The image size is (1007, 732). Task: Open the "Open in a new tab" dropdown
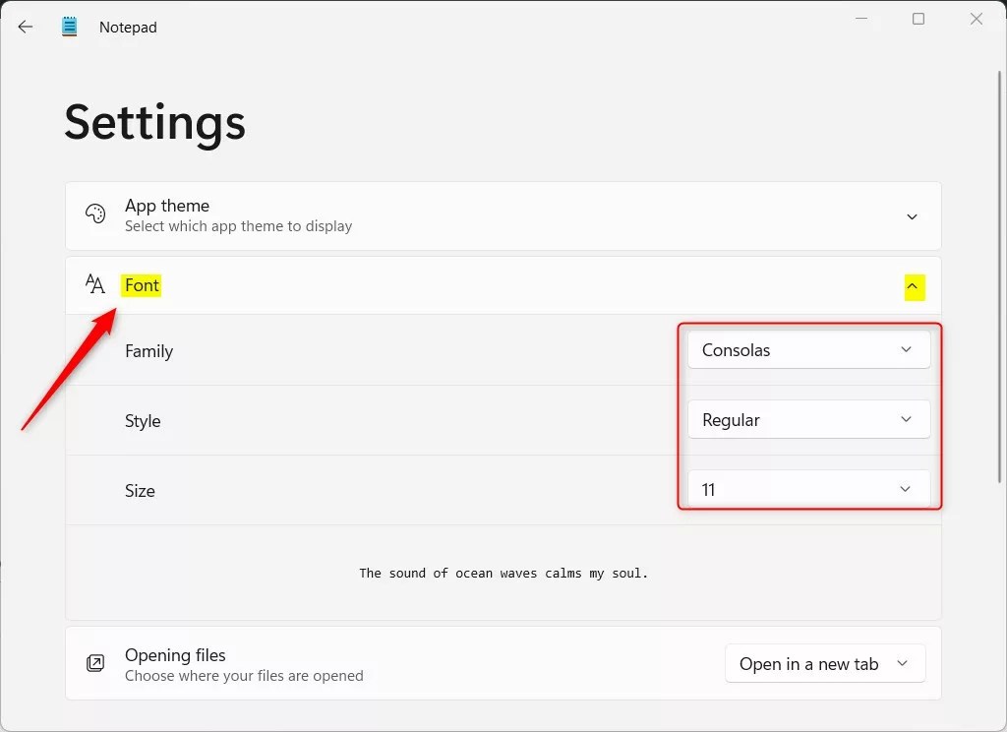(x=824, y=663)
